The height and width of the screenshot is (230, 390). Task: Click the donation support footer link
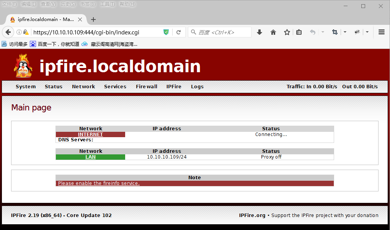325,215
